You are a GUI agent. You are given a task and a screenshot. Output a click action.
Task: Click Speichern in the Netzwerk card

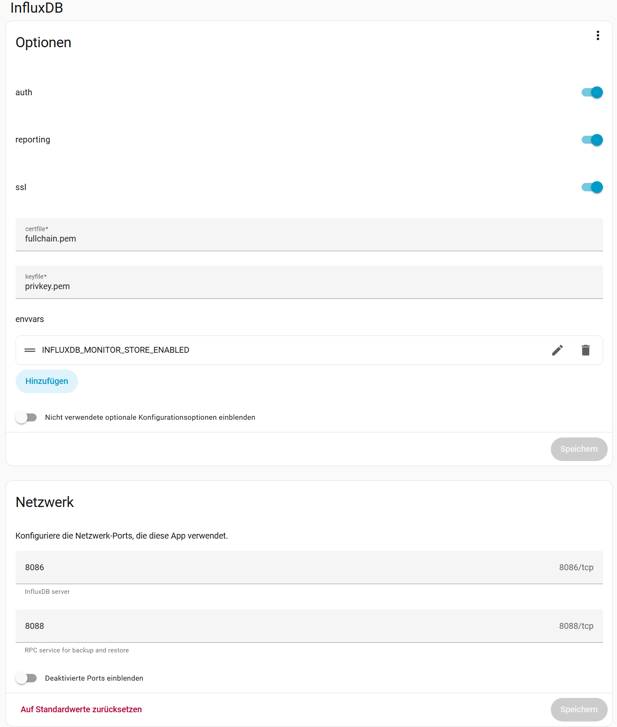coord(579,710)
